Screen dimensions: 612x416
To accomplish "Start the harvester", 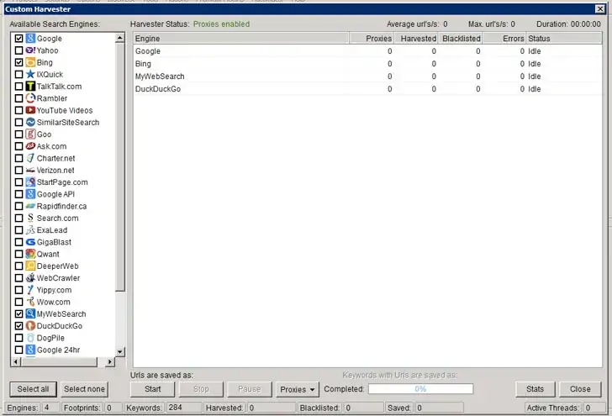I will 153,389.
